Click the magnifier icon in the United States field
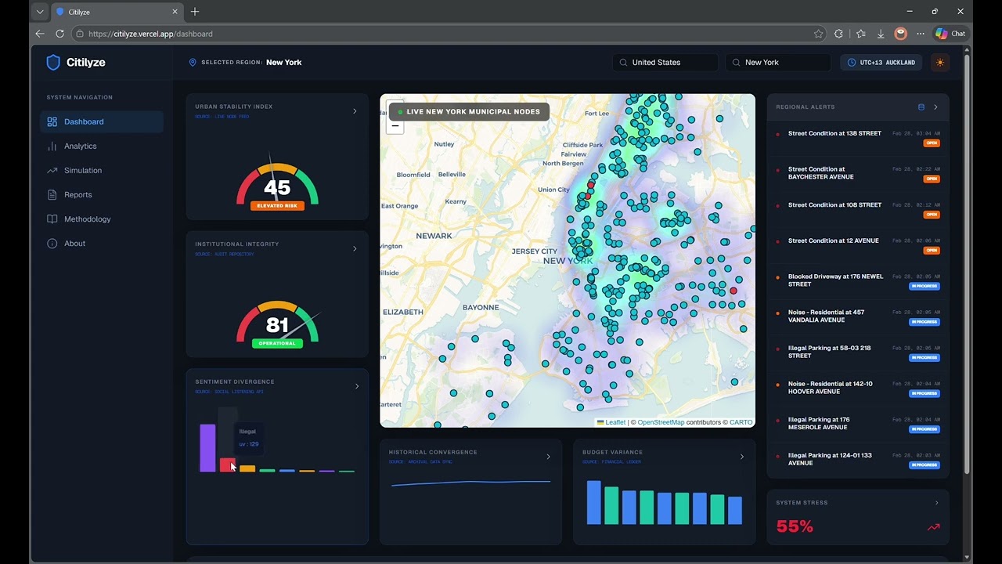 pos(624,63)
